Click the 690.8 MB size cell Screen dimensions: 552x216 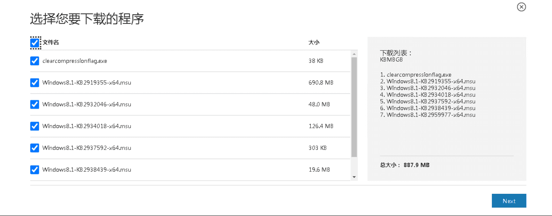pyautogui.click(x=321, y=82)
